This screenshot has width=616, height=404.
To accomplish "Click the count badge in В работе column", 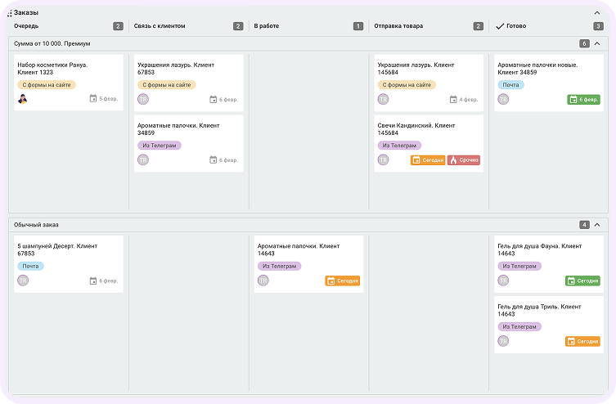I will (357, 26).
